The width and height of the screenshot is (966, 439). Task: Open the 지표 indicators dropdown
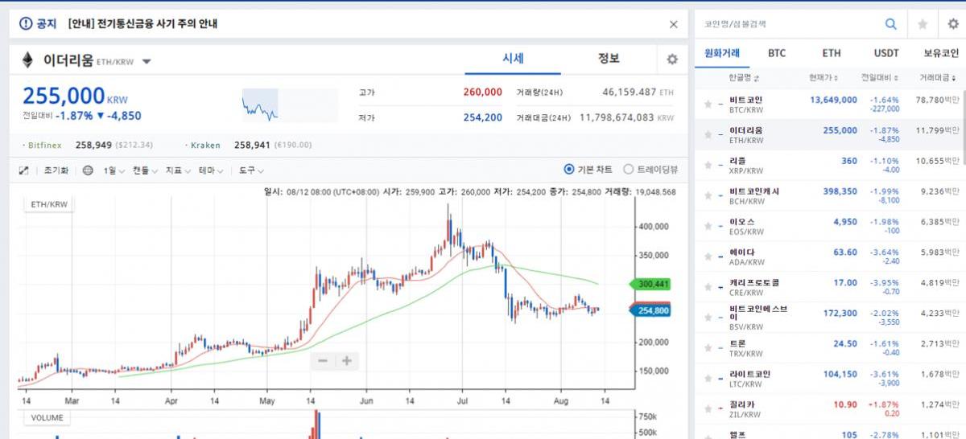[178, 170]
